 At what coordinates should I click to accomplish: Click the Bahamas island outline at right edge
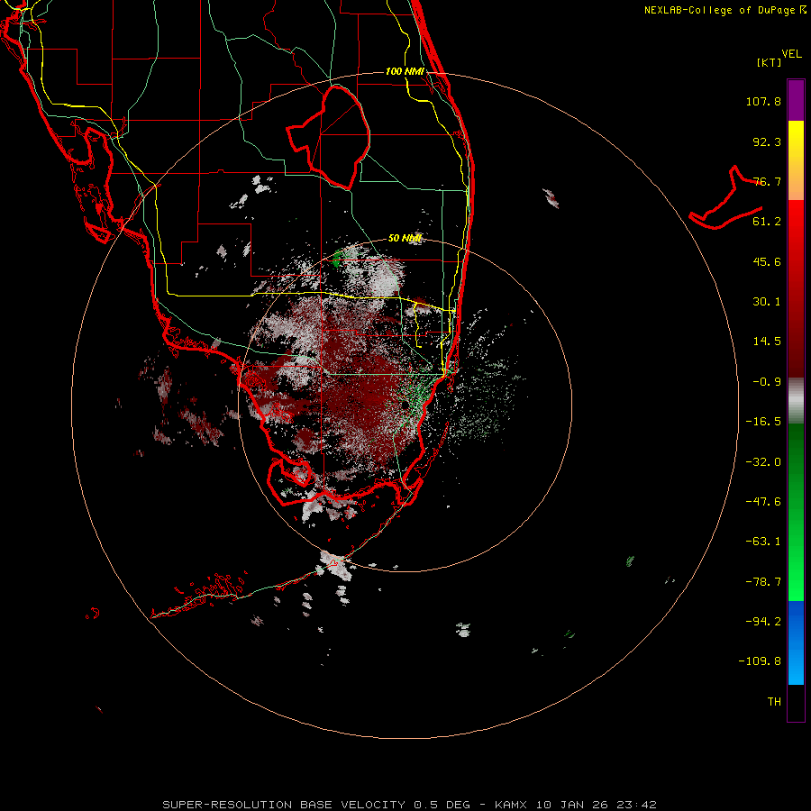tap(726, 197)
